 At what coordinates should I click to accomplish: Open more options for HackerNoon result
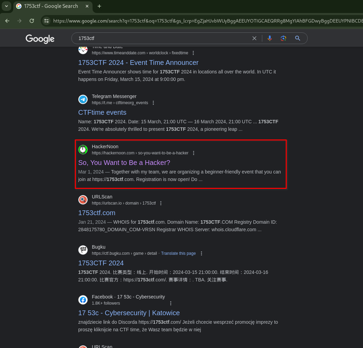tap(194, 153)
